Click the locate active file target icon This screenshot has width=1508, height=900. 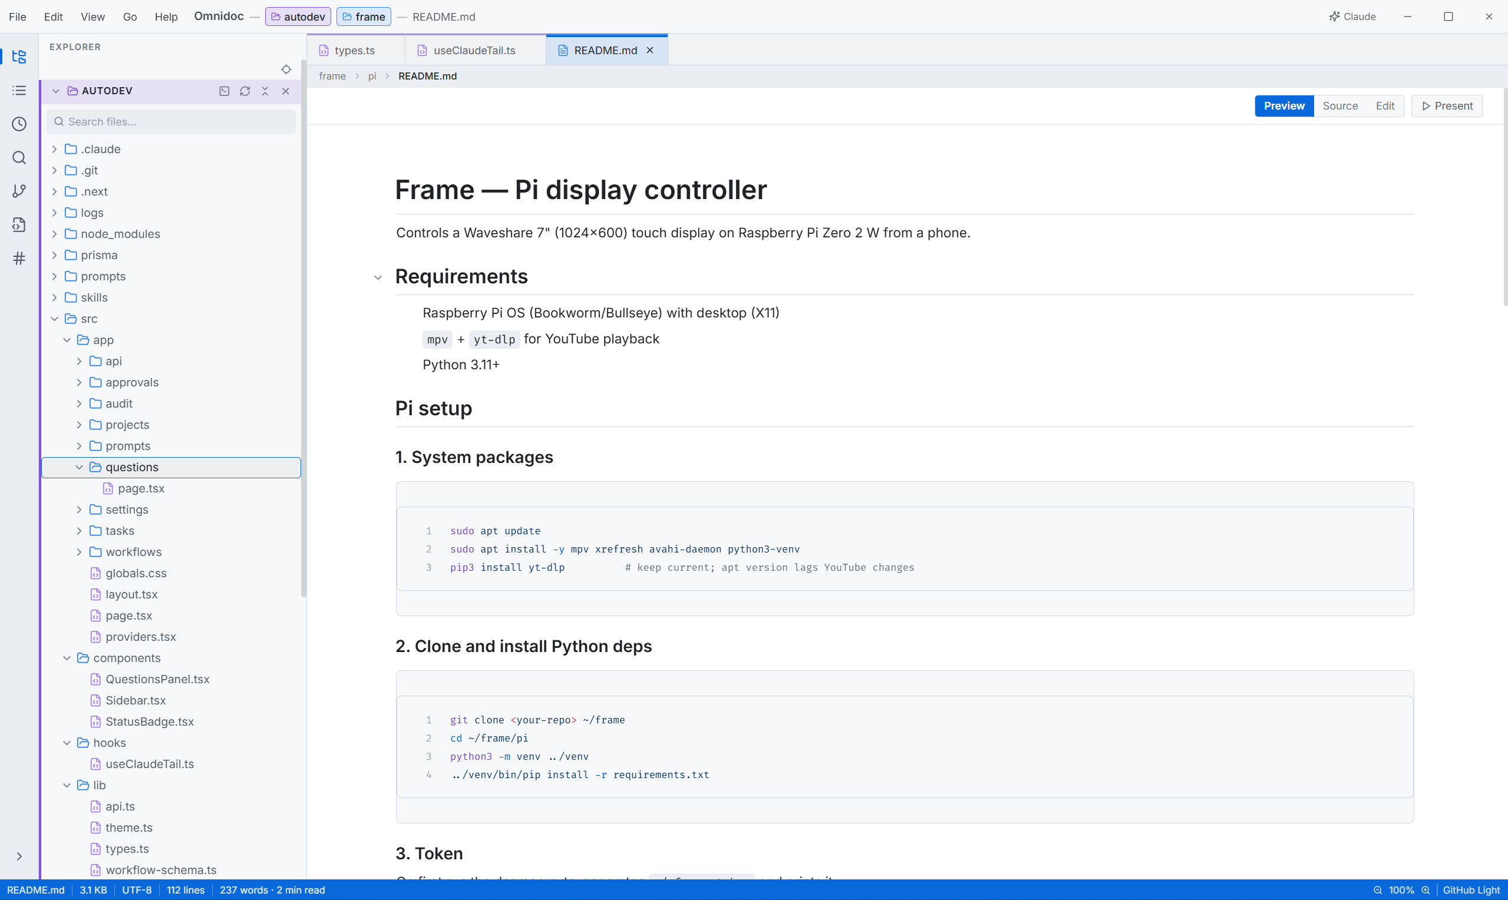coord(286,70)
